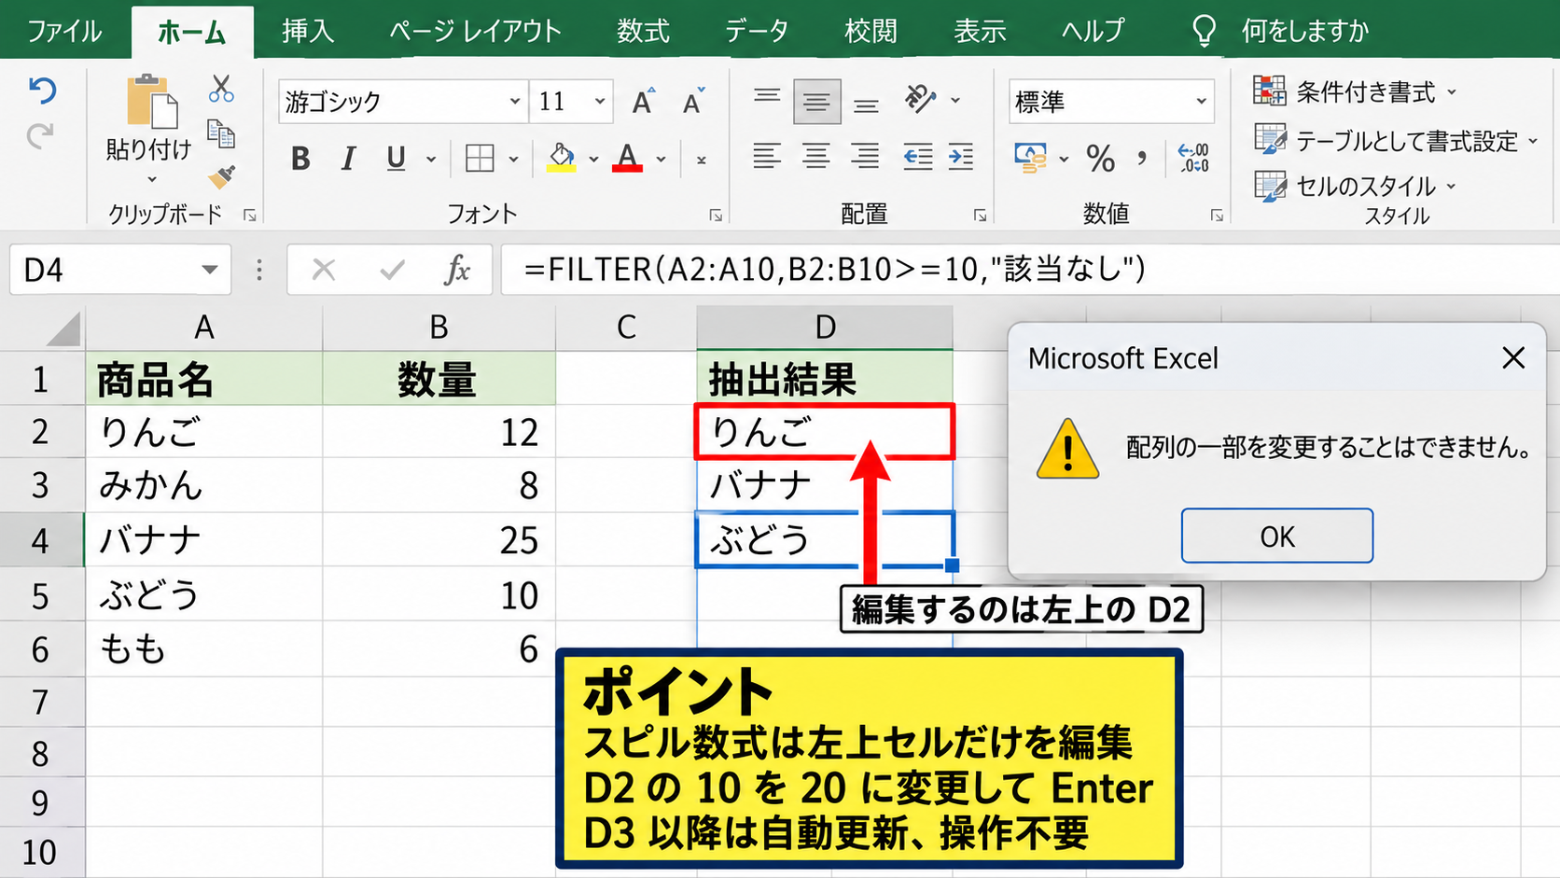This screenshot has width=1560, height=878.
Task: Apply yellow fill color bucket
Action: point(561,158)
